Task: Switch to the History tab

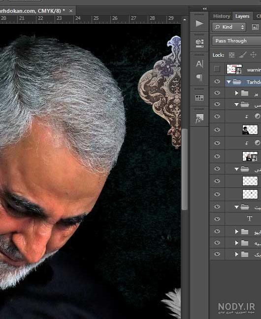Action: tap(222, 16)
